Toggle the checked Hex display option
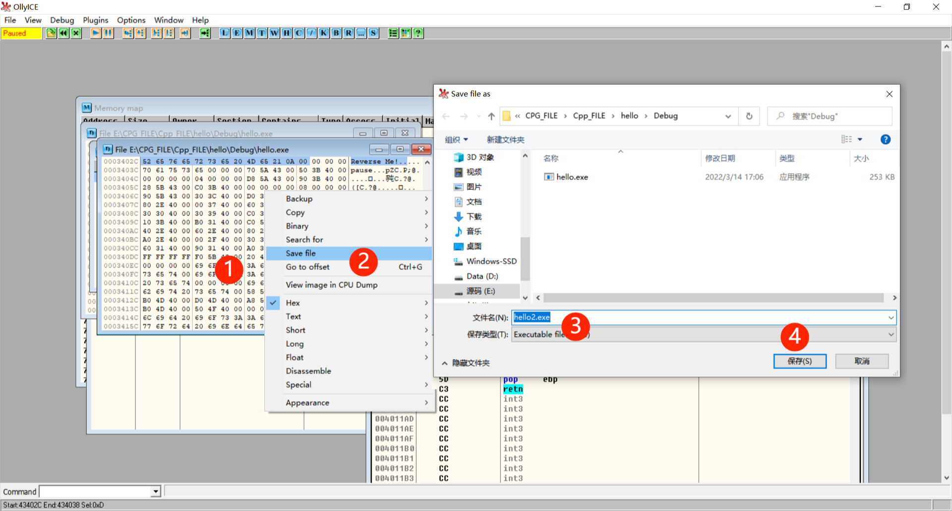952x511 pixels. 293,303
